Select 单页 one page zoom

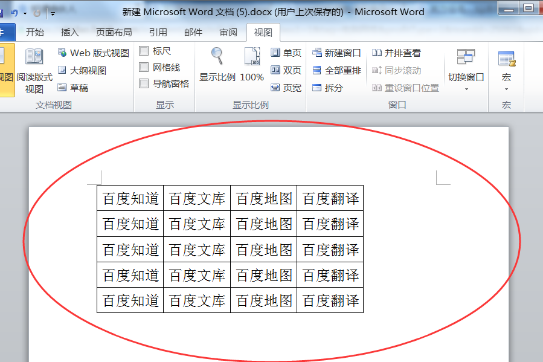pos(286,53)
